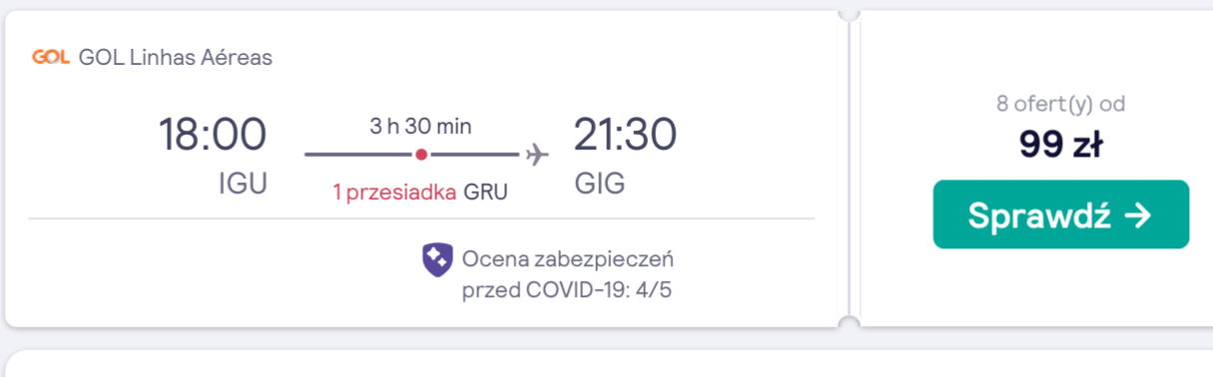Viewport: 1213px width, 377px height.
Task: Click the 8 ofert(y) od label
Action: pos(1060,103)
